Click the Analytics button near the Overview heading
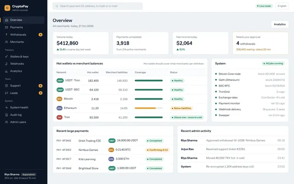 [x=280, y=24]
